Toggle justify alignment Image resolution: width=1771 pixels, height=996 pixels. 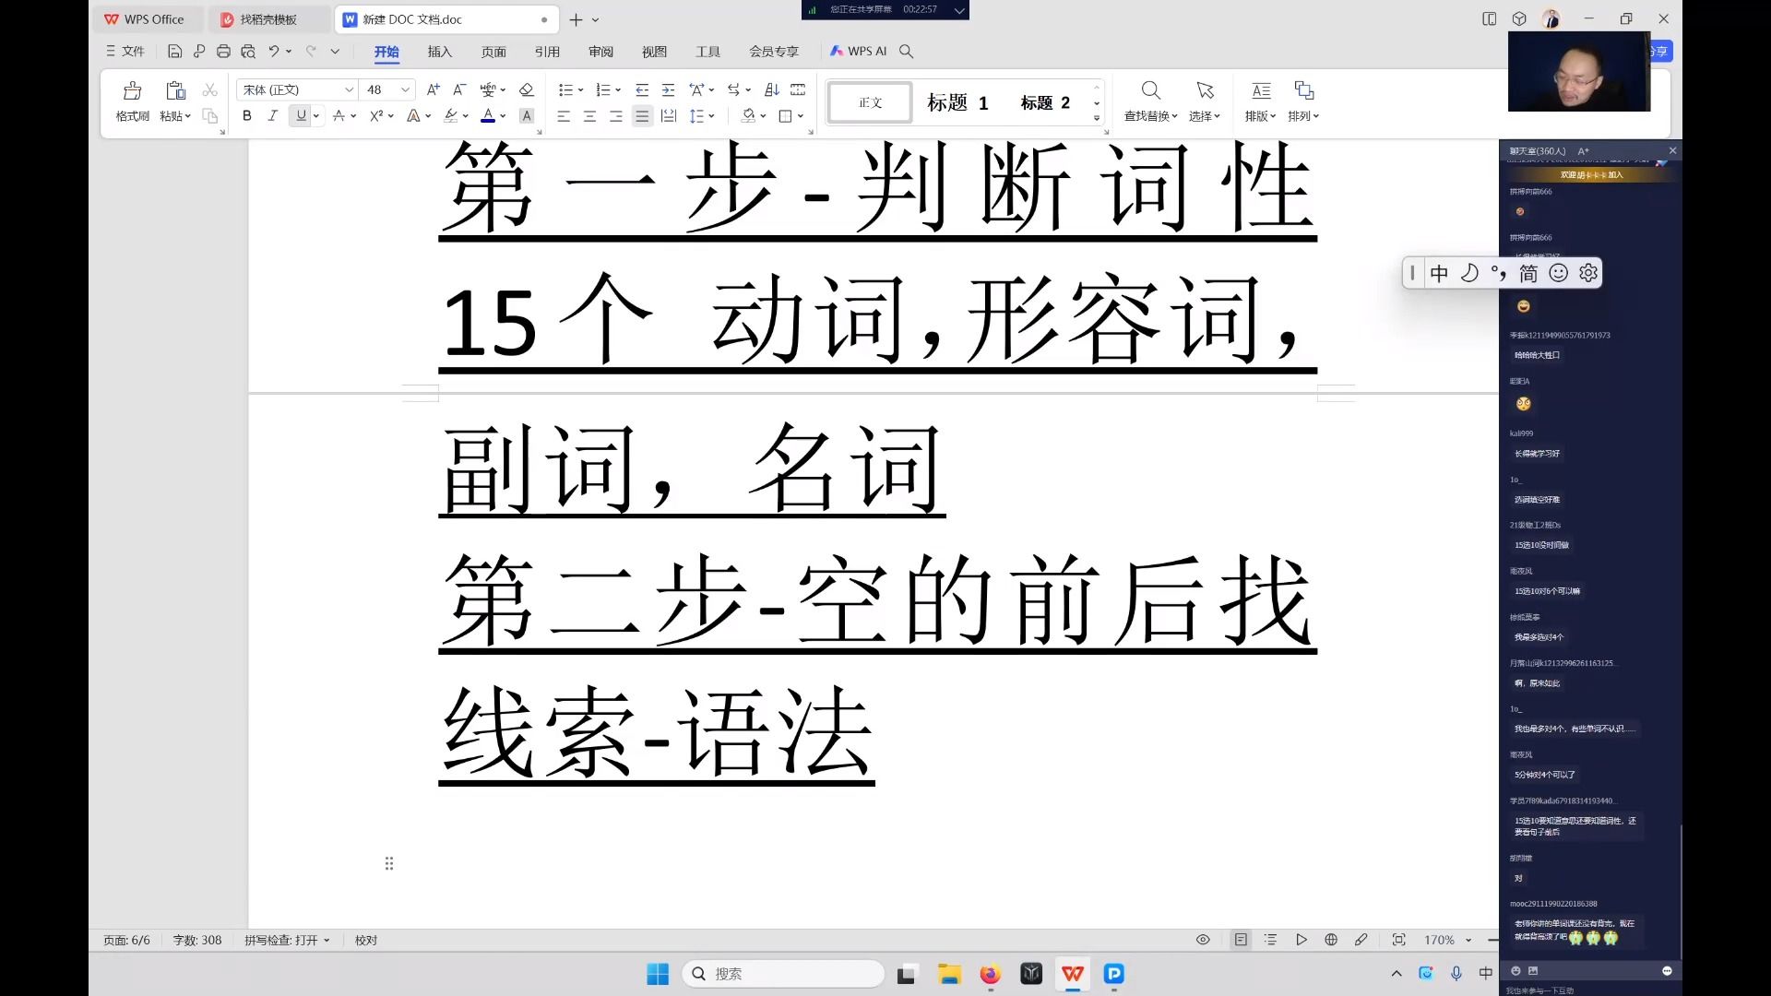point(642,116)
